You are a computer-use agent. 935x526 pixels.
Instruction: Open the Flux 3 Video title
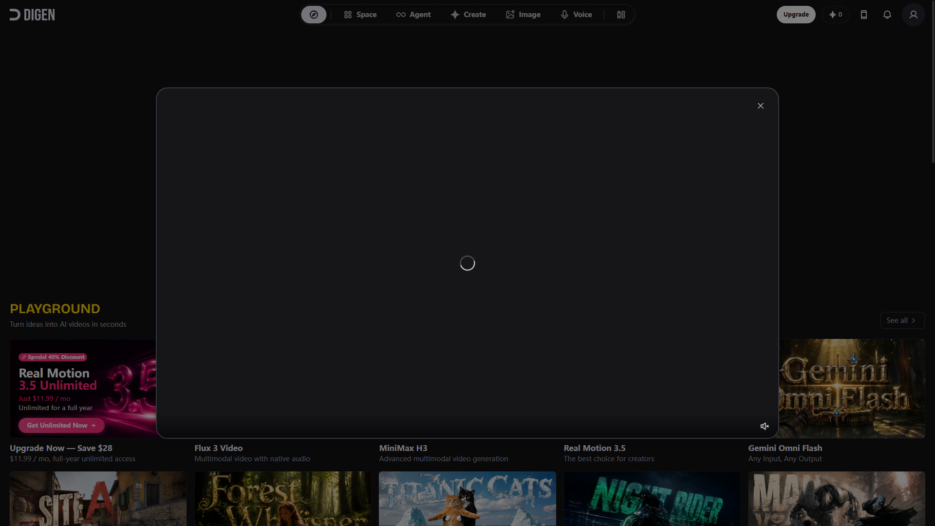tap(219, 448)
